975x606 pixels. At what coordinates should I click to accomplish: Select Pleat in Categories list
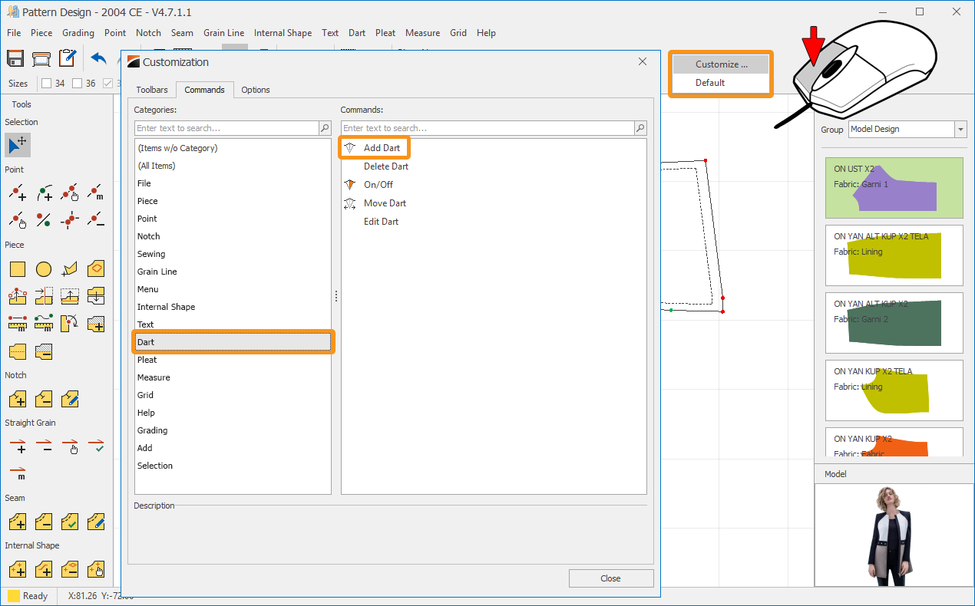(x=147, y=360)
